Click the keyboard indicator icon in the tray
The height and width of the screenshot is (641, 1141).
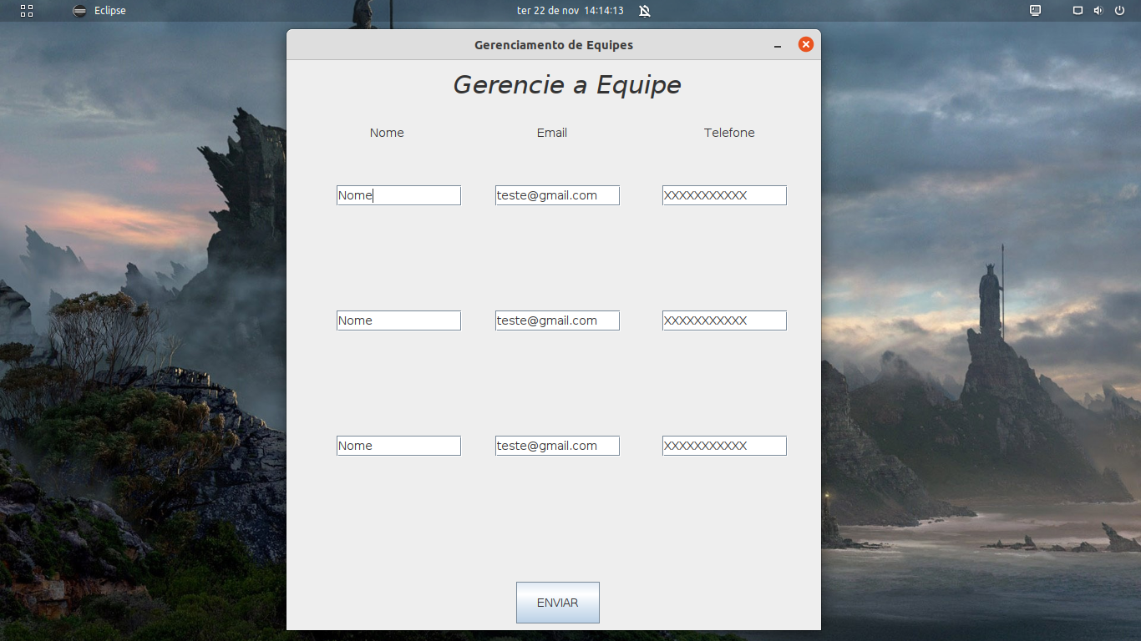tap(1034, 10)
